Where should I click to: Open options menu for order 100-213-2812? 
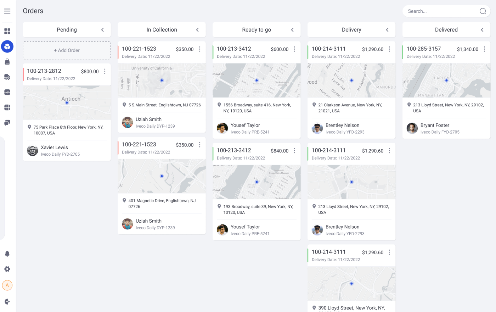point(105,71)
